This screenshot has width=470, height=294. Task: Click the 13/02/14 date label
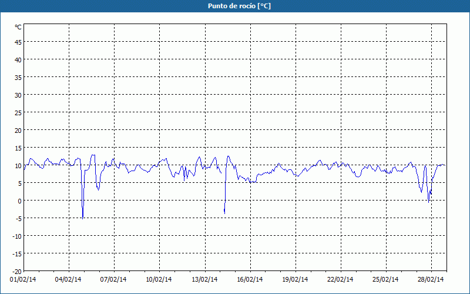[x=204, y=280]
